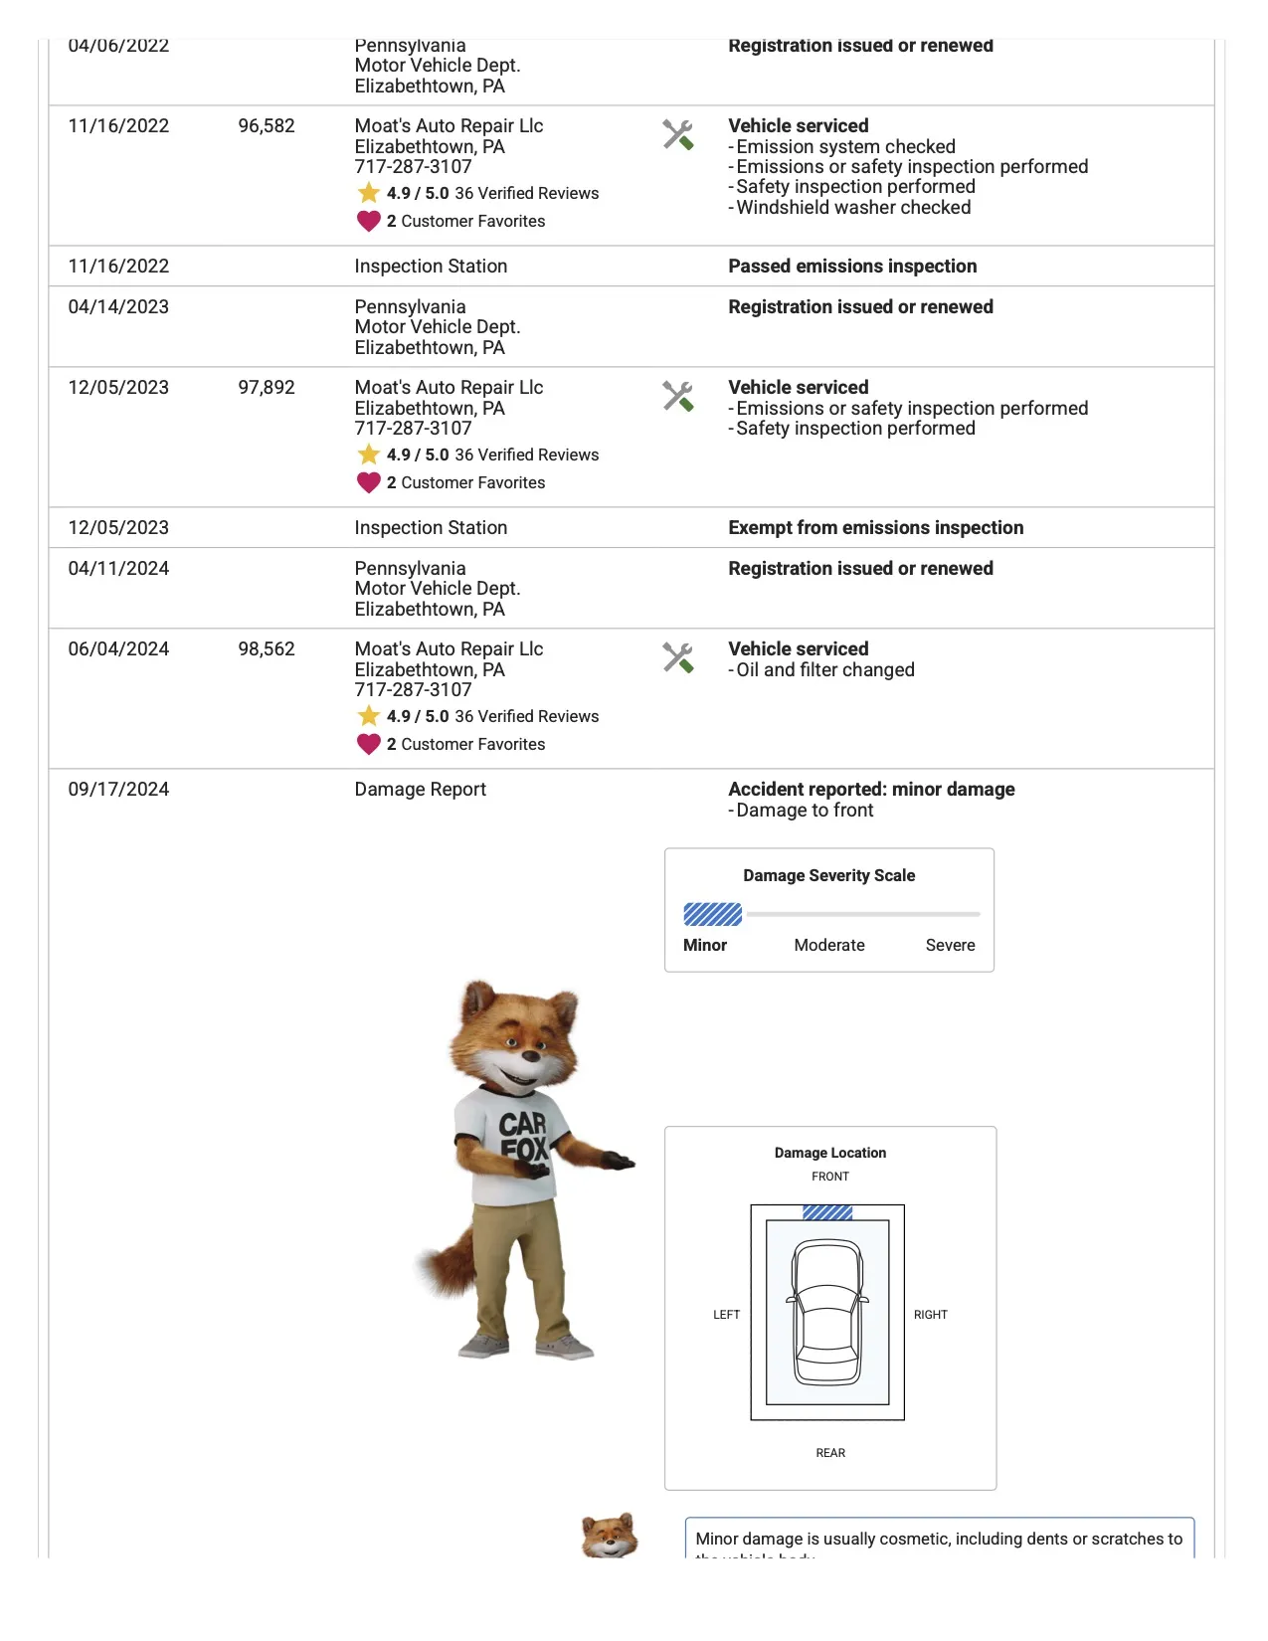The image size is (1268, 1641).
Task: Click the wrench icon for 06/04/2024 oil change
Action: 677,657
